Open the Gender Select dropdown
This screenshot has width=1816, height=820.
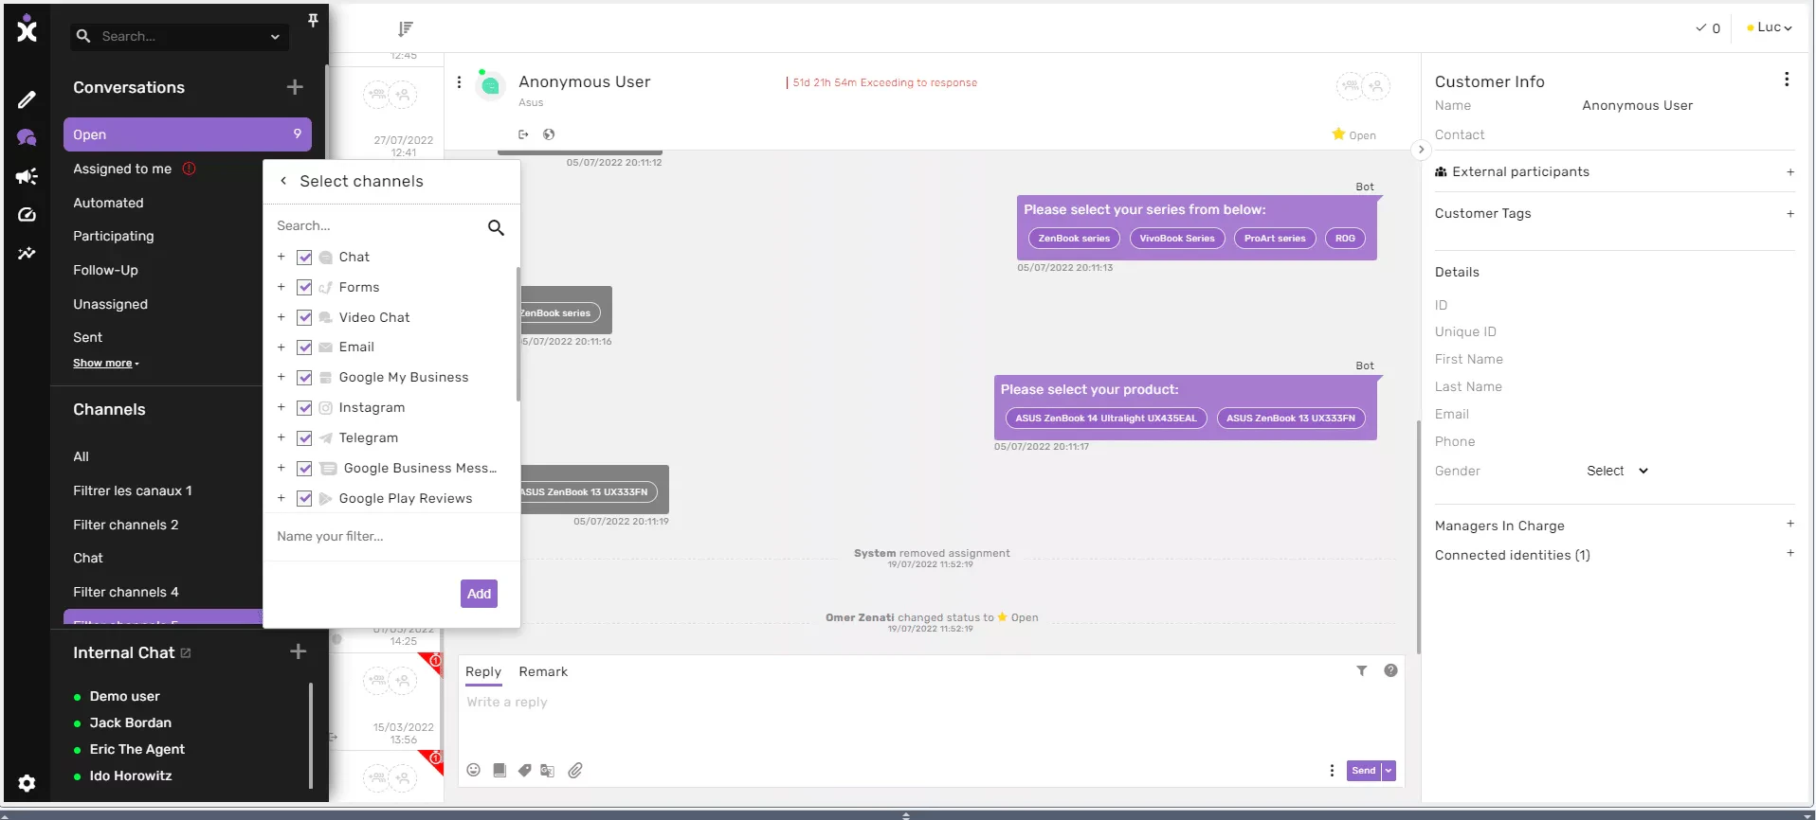point(1617,471)
